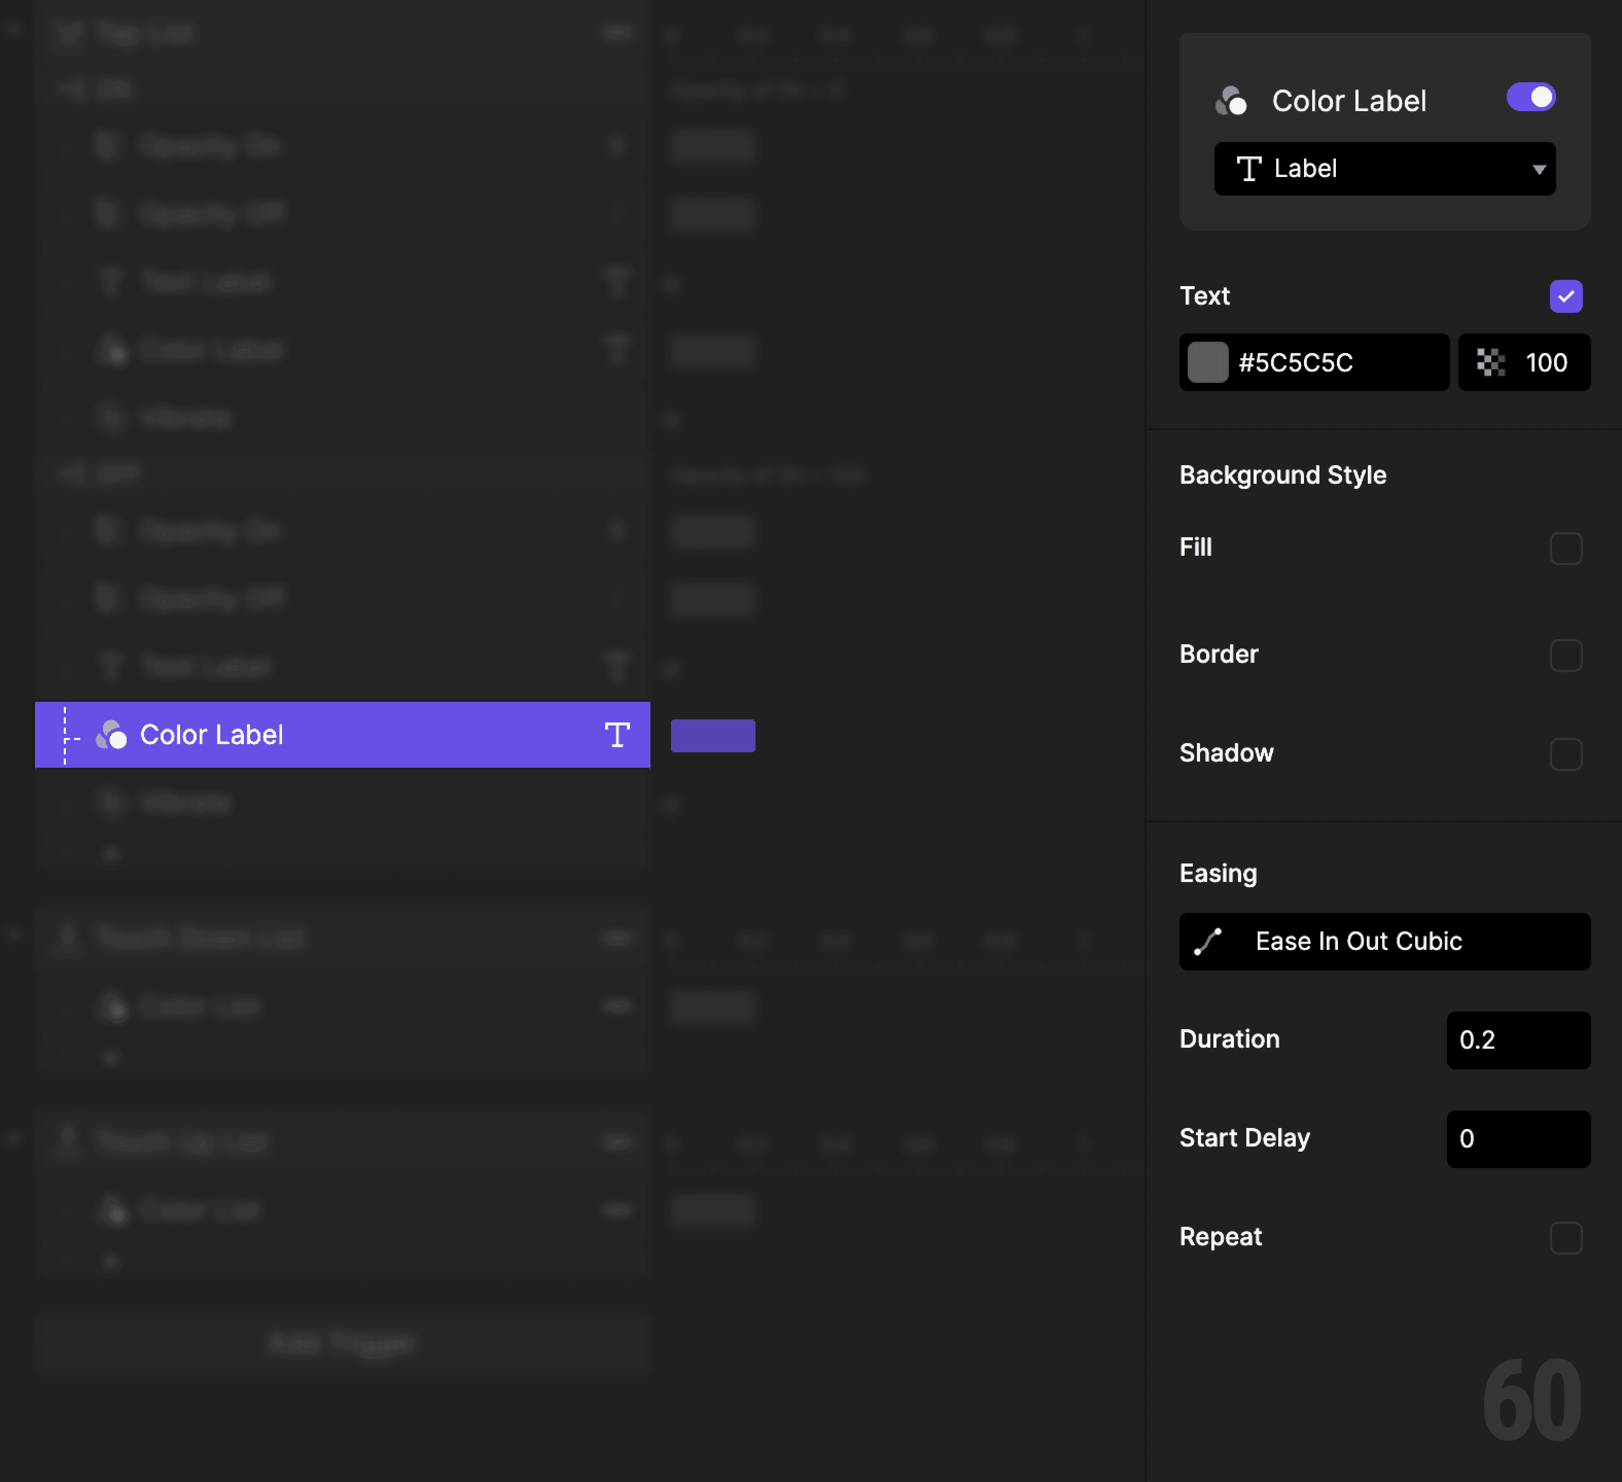
Task: Click the checkerboard transparency icon next to the 100 value
Action: click(1491, 362)
